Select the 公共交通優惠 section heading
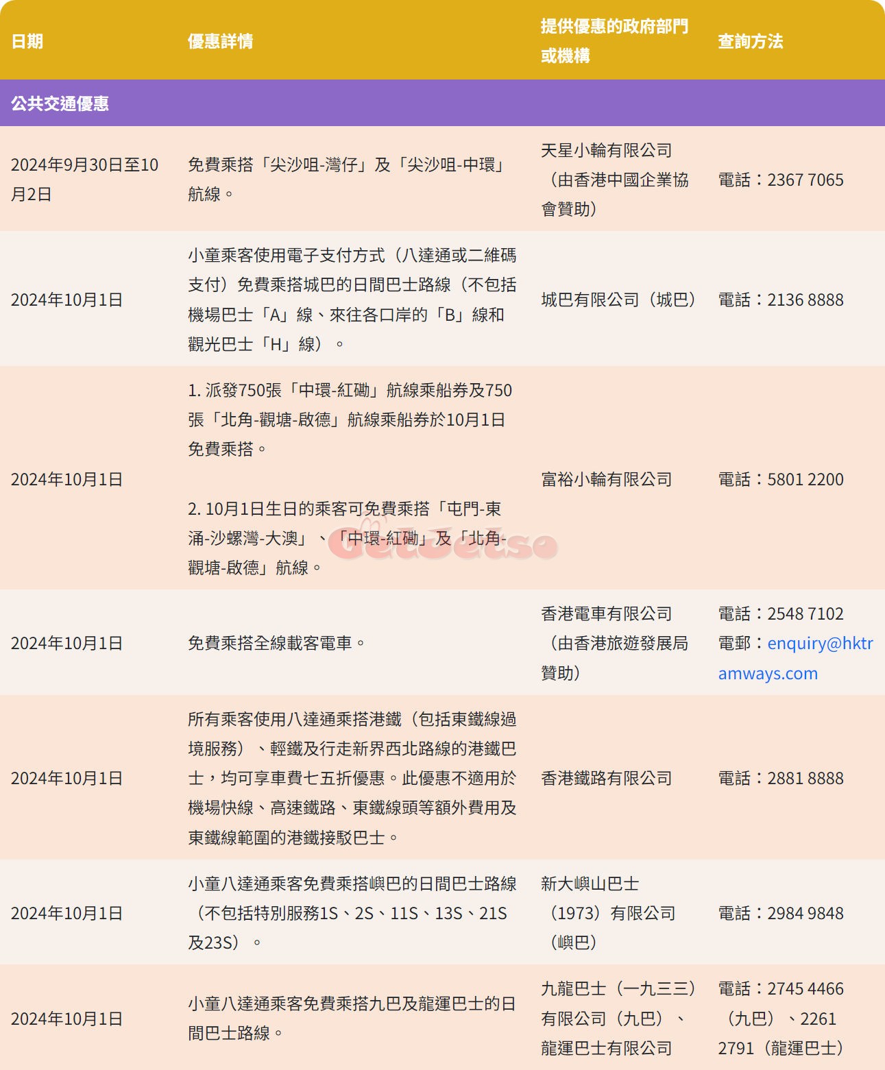 coord(60,104)
